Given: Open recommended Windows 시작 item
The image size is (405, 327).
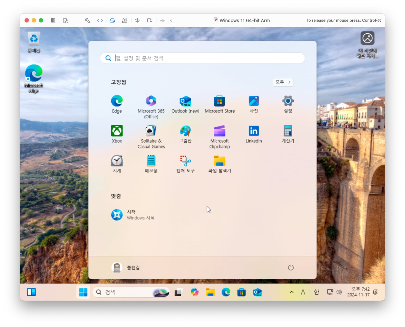Looking at the screenshot, I should click(x=133, y=215).
